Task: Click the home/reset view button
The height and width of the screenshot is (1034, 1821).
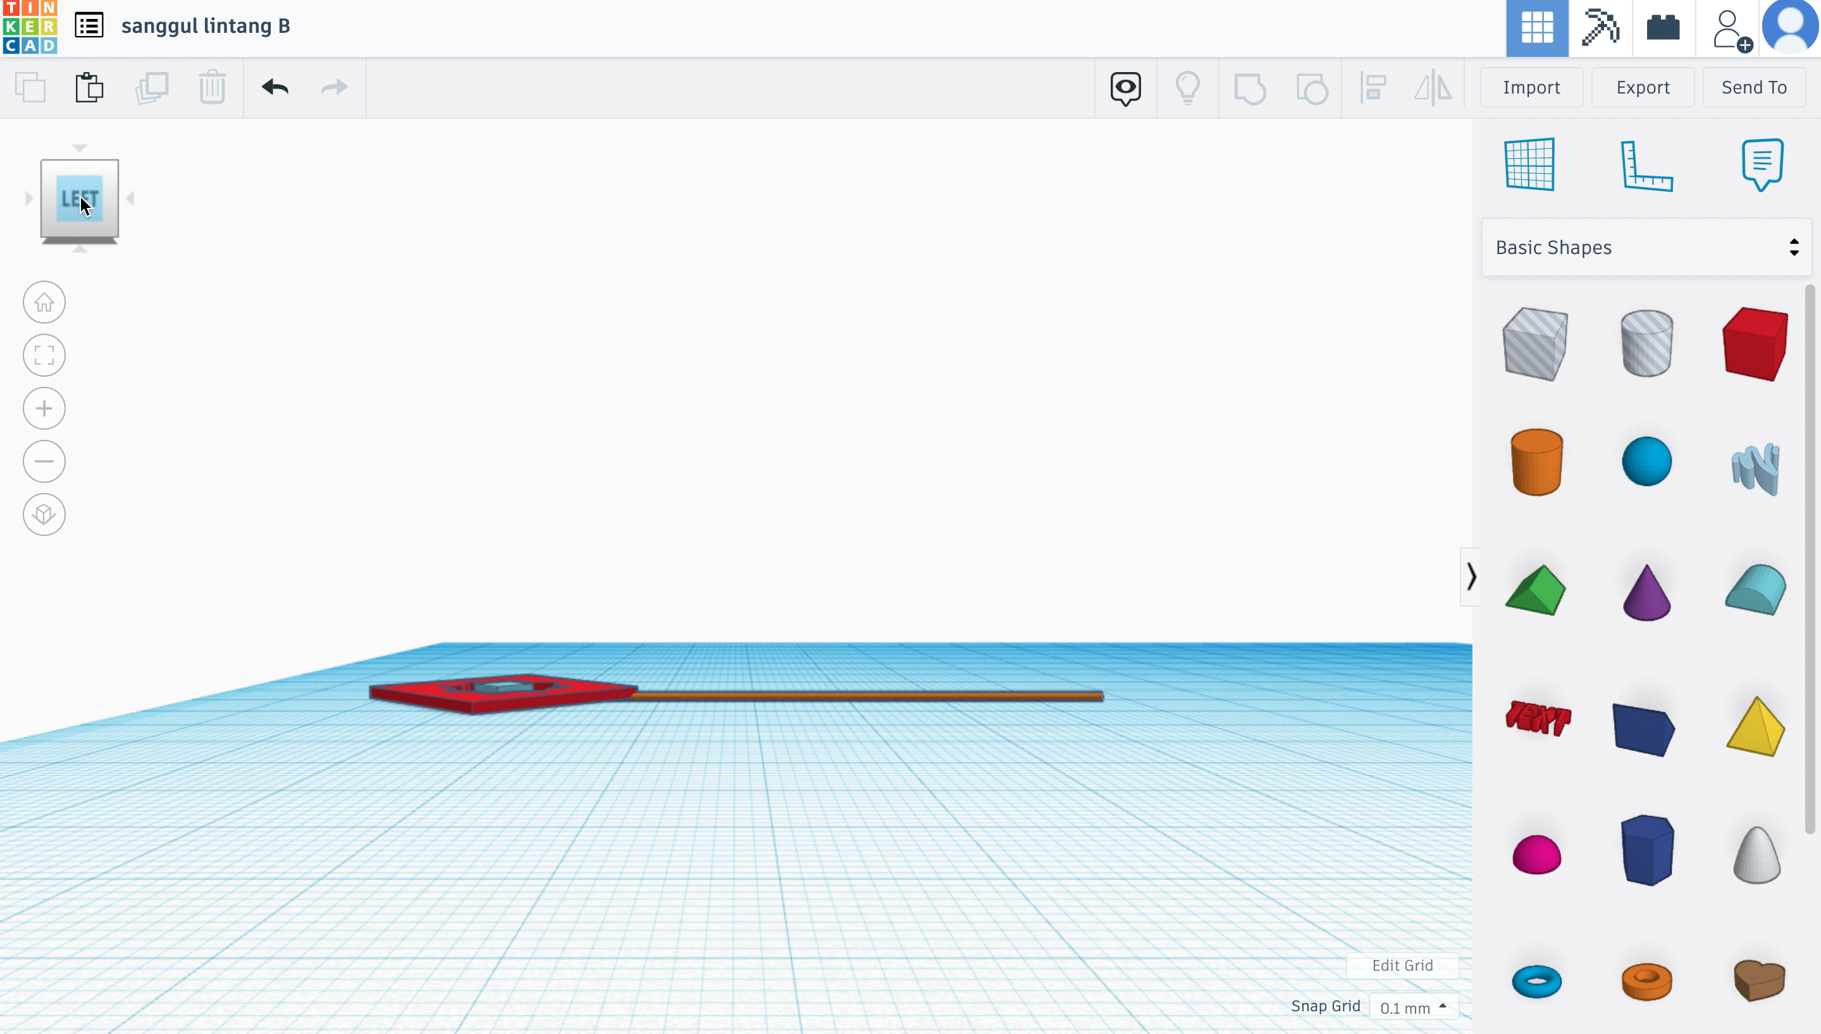Action: tap(44, 301)
